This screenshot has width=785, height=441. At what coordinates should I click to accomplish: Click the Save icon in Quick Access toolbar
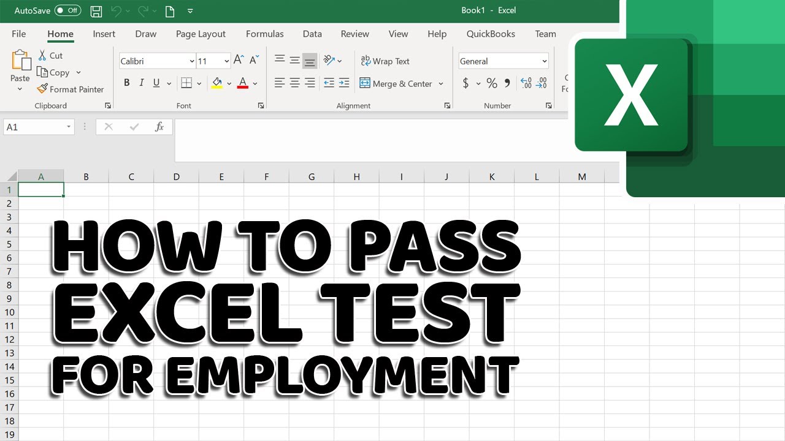(x=96, y=10)
